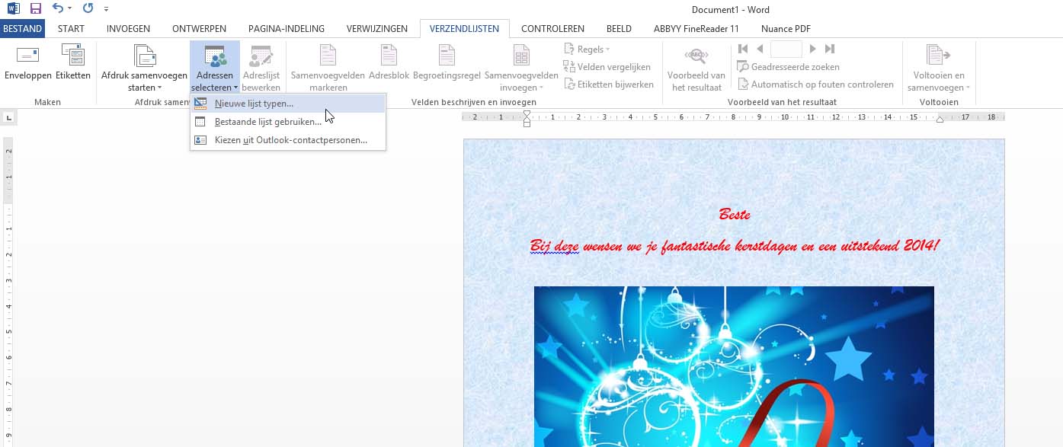Select the VERZENDLIJSTEN tab
The height and width of the screenshot is (447, 1063).
[464, 29]
